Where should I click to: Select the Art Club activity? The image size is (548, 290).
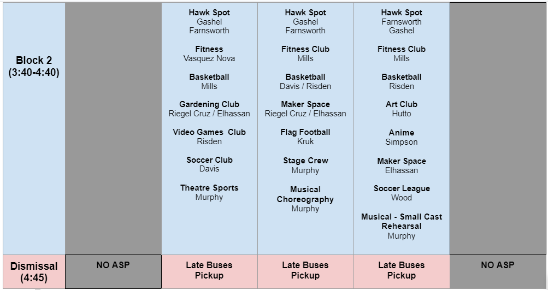click(402, 104)
